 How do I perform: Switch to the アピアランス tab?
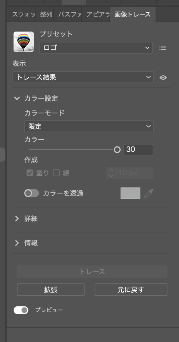pos(96,14)
